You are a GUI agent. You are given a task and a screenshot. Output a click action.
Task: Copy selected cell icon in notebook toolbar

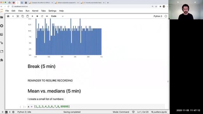click(x=23, y=16)
